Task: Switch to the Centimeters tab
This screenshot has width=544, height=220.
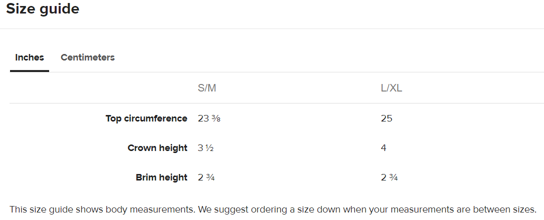Action: (x=88, y=57)
